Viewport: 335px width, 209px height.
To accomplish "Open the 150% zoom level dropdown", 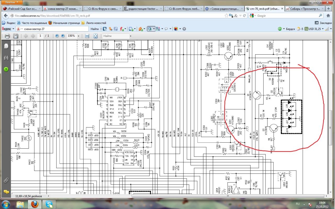I will (x=78, y=36).
